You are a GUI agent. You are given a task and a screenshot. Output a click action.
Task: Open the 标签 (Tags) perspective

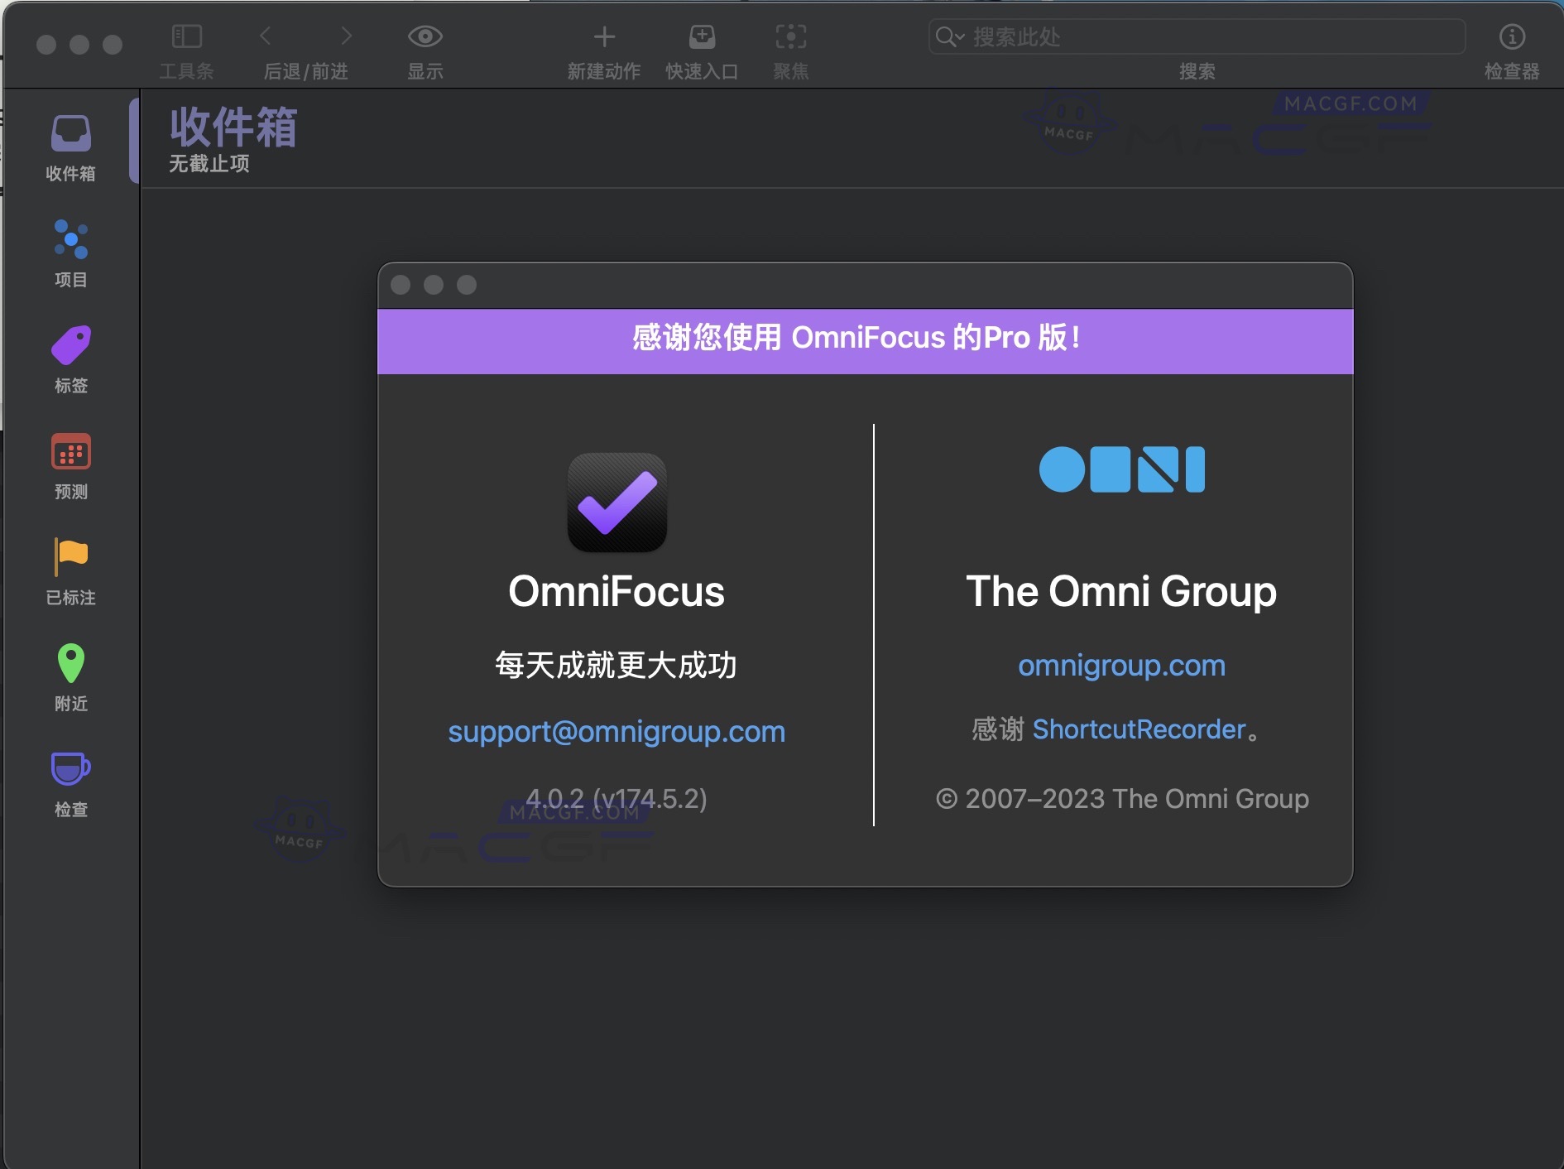coord(70,358)
